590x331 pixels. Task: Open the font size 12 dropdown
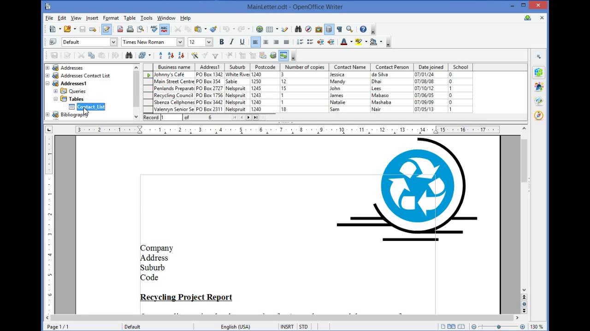coord(209,42)
